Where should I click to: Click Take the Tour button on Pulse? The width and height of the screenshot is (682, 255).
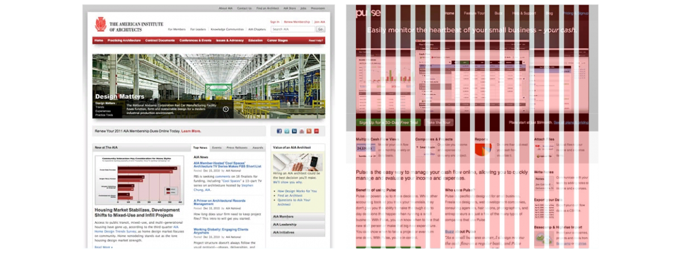(439, 122)
